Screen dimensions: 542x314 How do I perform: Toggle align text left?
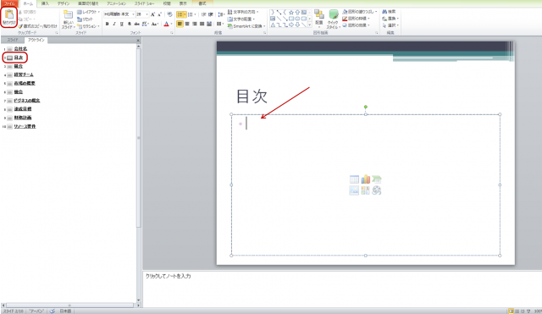[180, 24]
